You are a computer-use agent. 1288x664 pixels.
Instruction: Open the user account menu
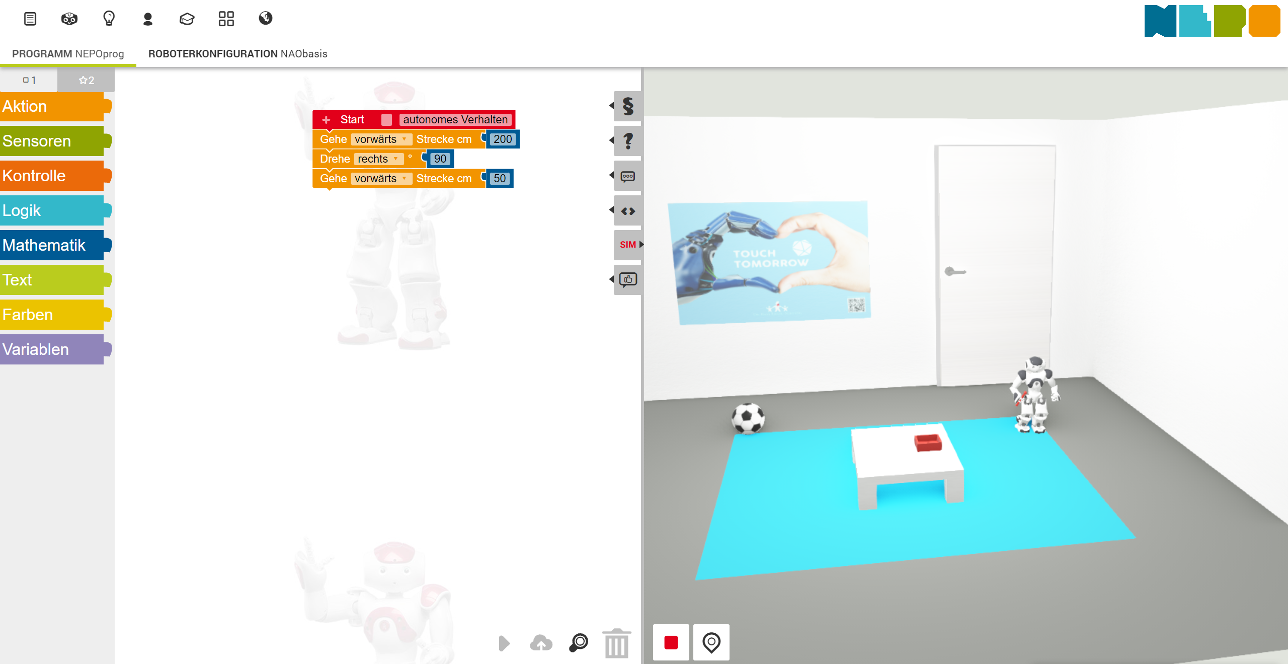click(147, 19)
